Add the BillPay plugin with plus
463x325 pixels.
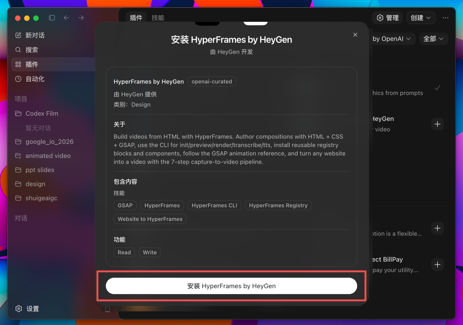click(437, 265)
